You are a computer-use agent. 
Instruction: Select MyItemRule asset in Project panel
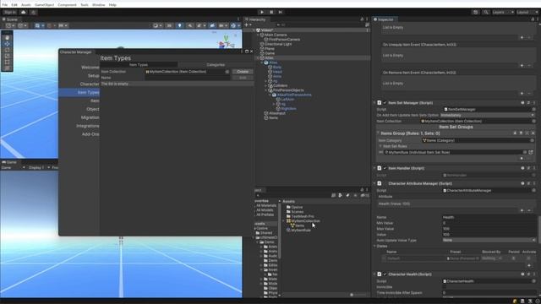pos(301,231)
